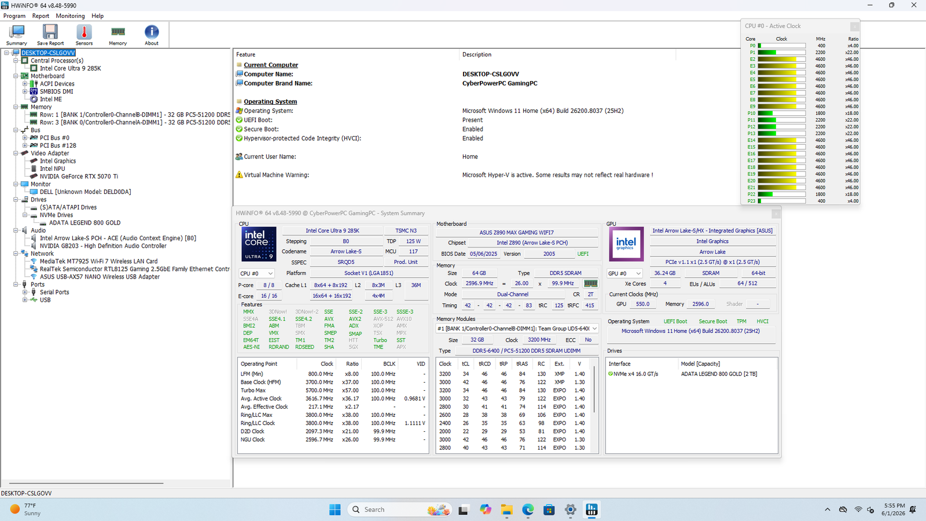
Task: Click the P23 core clock bar
Action: [x=782, y=201]
